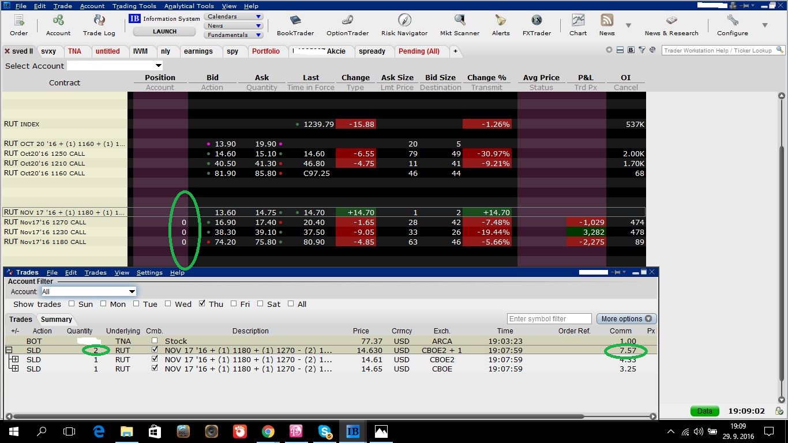Viewport: 788px width, 443px height.
Task: Uncheck the Thu show-trades checkbox
Action: pyautogui.click(x=202, y=303)
